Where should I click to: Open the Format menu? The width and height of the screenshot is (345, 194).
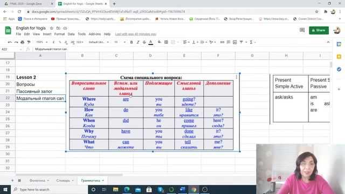(x=59, y=34)
